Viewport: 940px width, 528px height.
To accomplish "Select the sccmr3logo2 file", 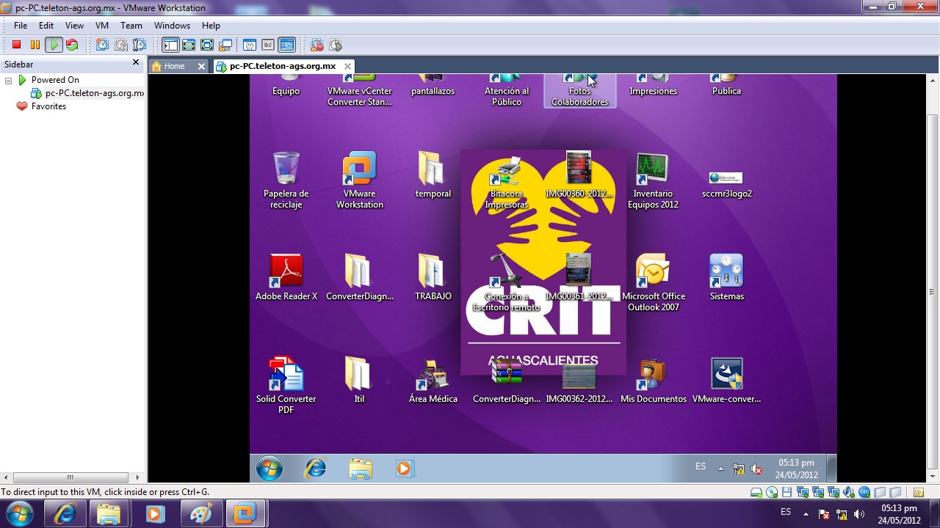I will click(x=726, y=183).
